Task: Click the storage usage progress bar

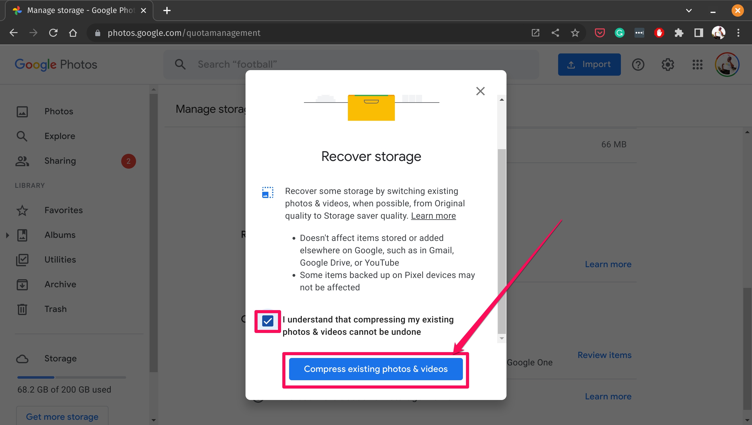Action: click(72, 377)
